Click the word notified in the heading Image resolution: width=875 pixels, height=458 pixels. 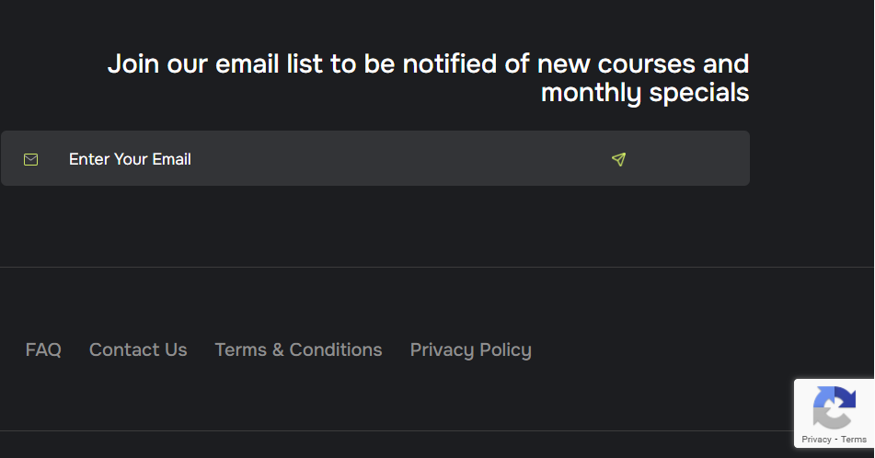pyautogui.click(x=446, y=64)
